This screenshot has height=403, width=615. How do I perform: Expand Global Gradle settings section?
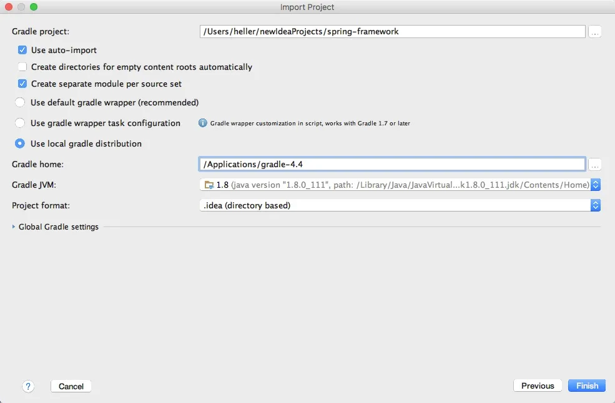[x=13, y=226]
